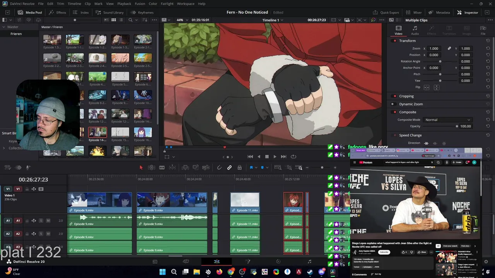This screenshot has width=495, height=278.
Task: Switch to the Audio inspector tab
Action: pyautogui.click(x=415, y=31)
